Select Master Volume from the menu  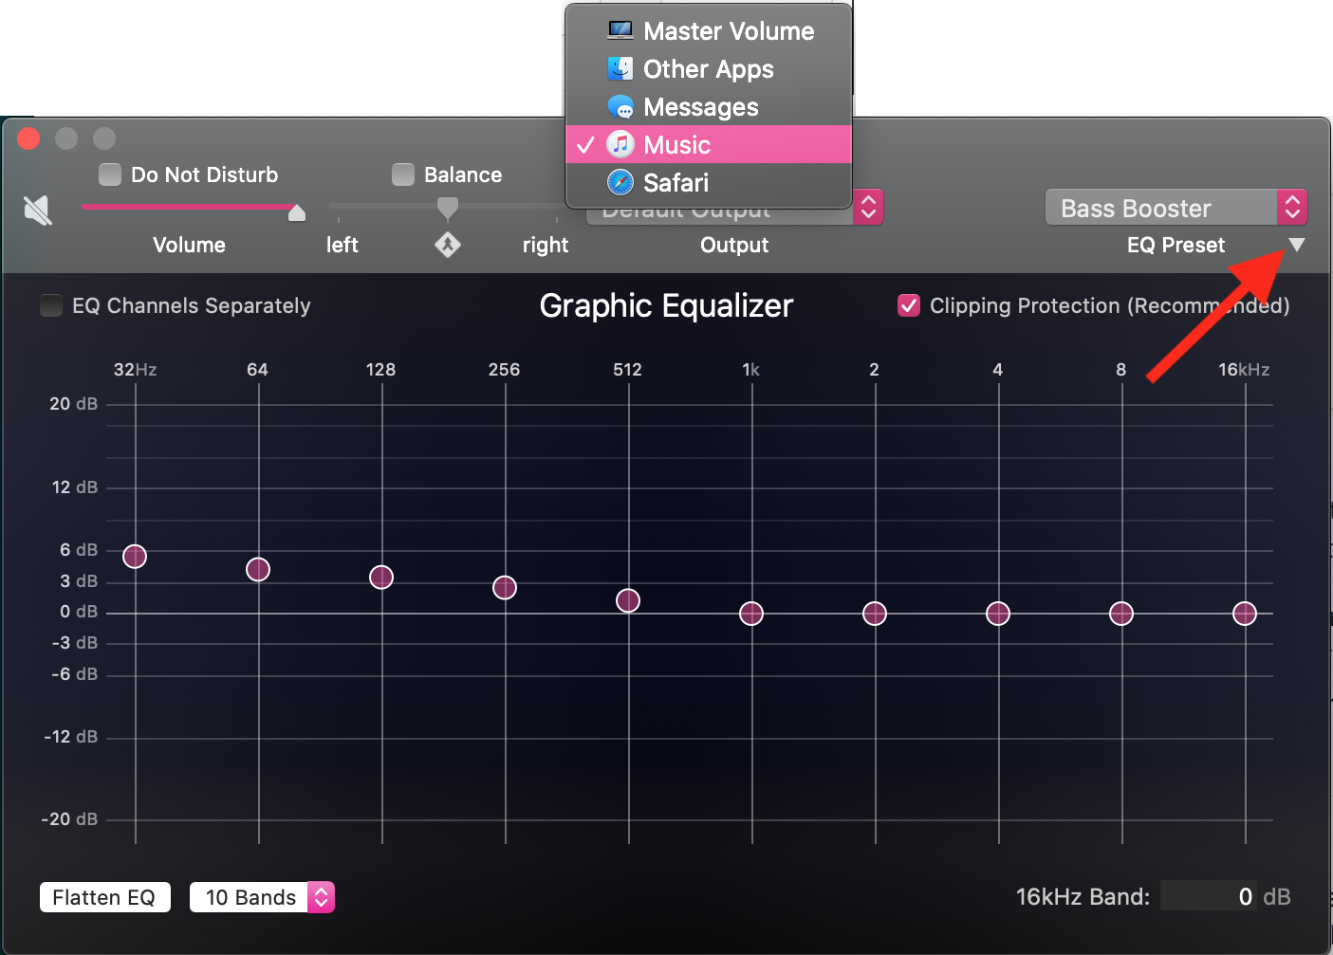[728, 31]
